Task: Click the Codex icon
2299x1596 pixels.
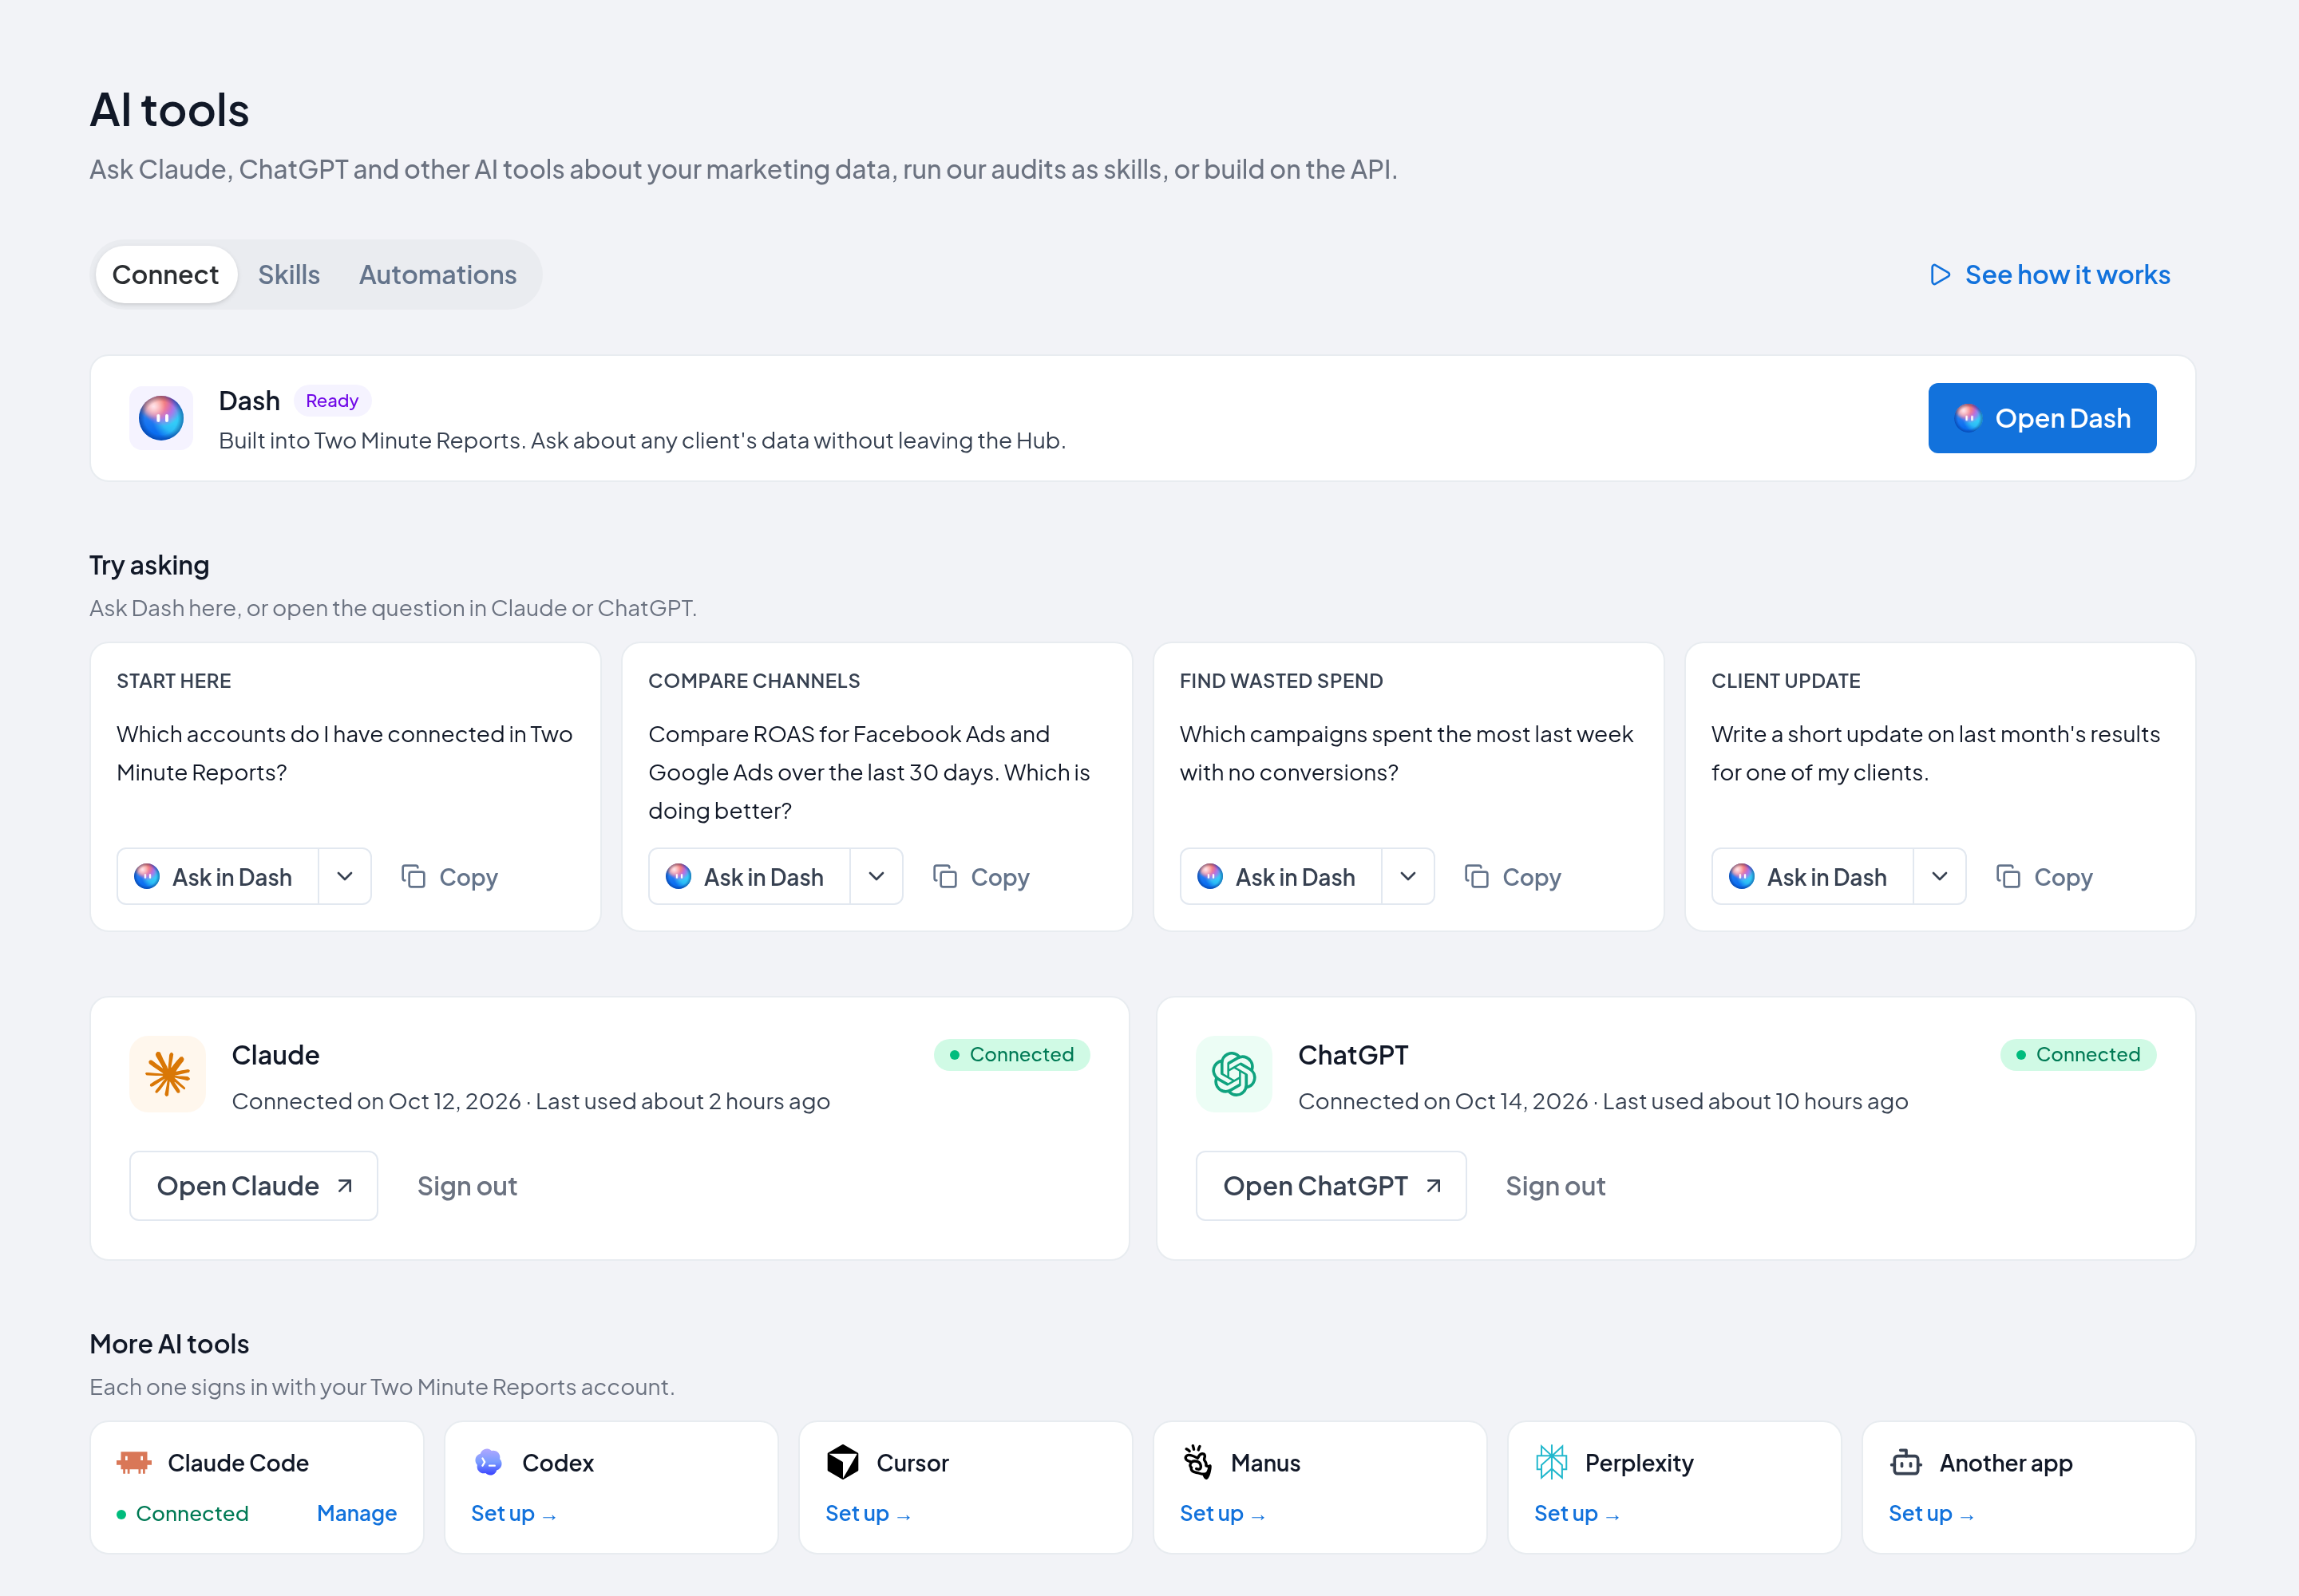Action: coord(489,1462)
